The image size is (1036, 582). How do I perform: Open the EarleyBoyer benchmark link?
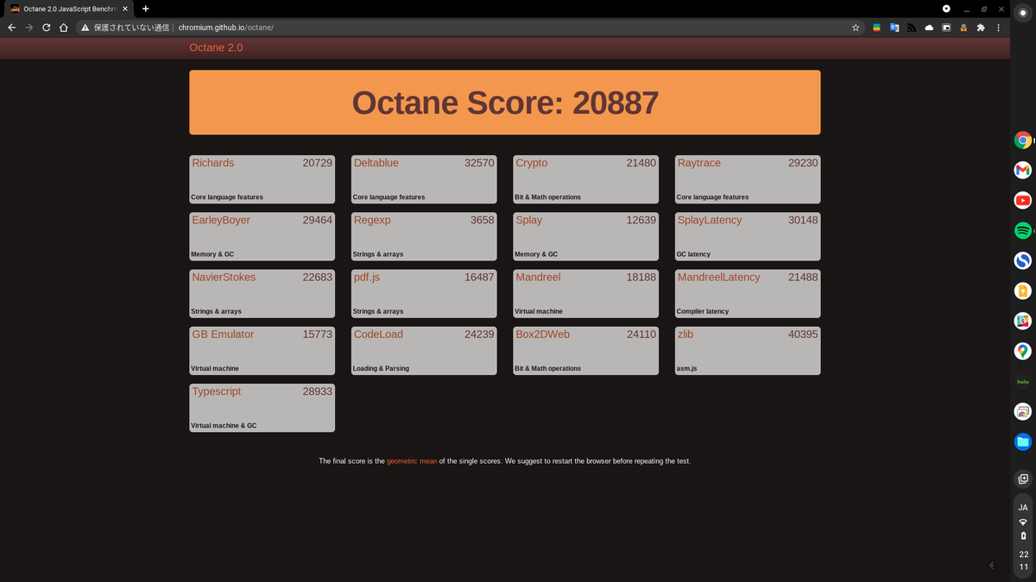tap(221, 220)
